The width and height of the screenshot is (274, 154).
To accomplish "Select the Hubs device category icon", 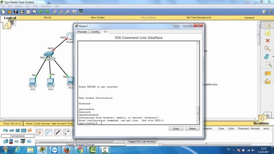I will pos(18,130).
